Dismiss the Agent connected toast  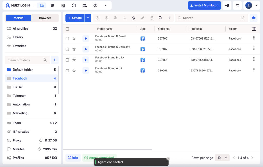pyautogui.click(x=168, y=159)
